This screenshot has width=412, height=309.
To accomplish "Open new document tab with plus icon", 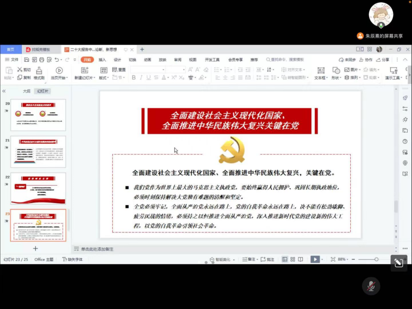I will [142, 49].
